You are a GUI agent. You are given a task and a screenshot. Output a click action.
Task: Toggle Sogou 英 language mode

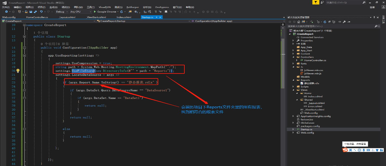pyautogui.click(x=350, y=150)
